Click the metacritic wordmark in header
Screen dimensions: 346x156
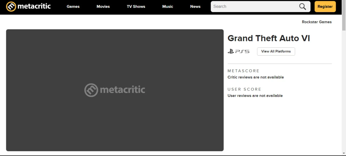click(x=34, y=6)
